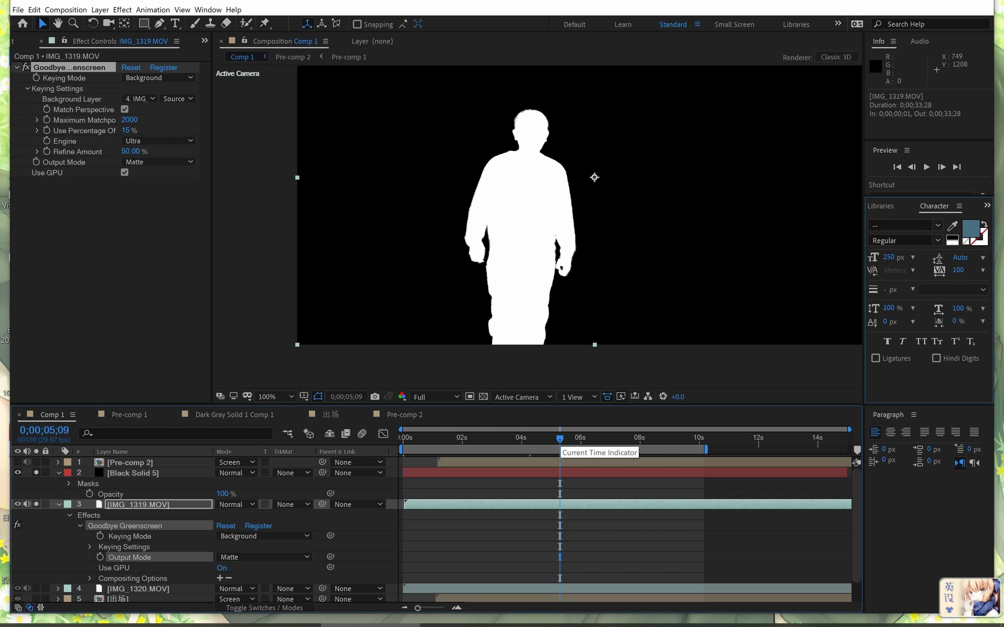This screenshot has width=1004, height=627.
Task: Click the region of interest icon
Action: pos(470,397)
